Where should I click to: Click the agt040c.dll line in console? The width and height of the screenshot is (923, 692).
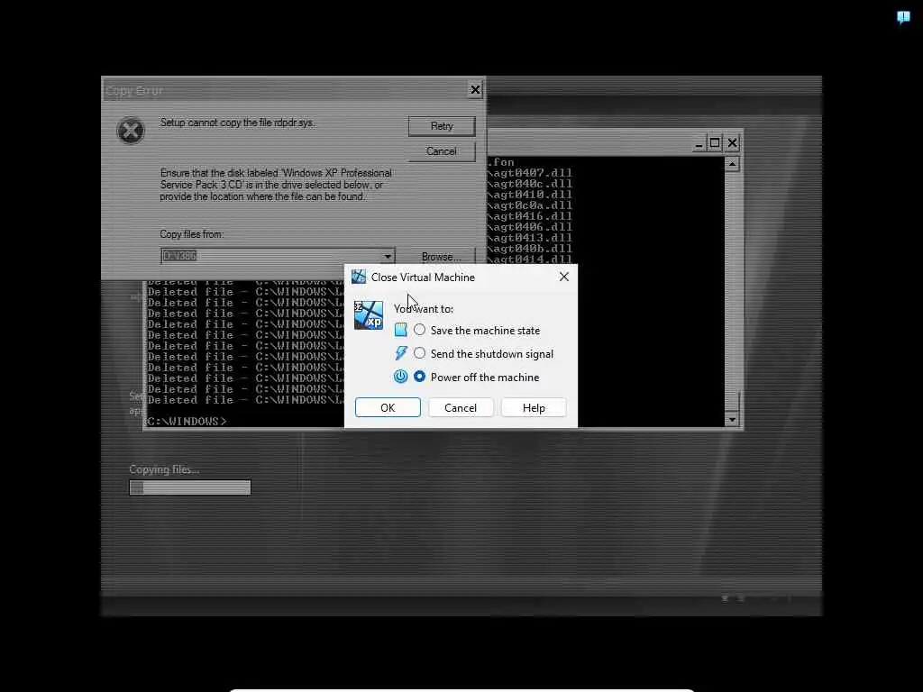529,184
